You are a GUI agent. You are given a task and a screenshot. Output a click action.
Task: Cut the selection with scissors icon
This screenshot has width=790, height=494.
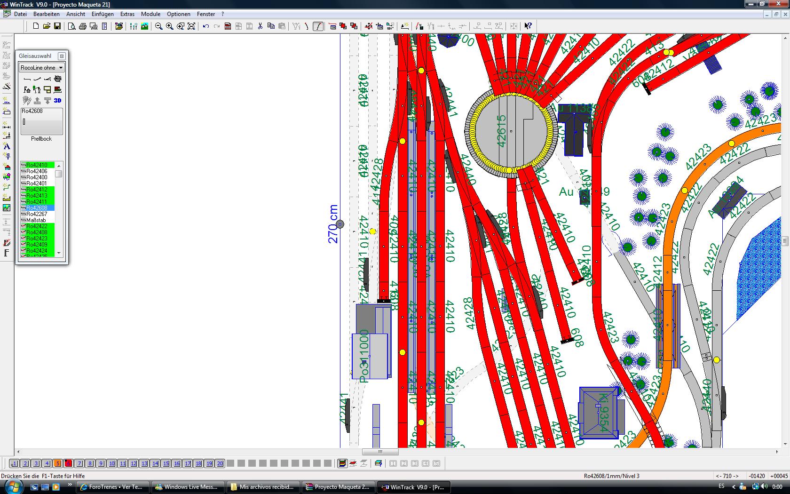(x=260, y=26)
